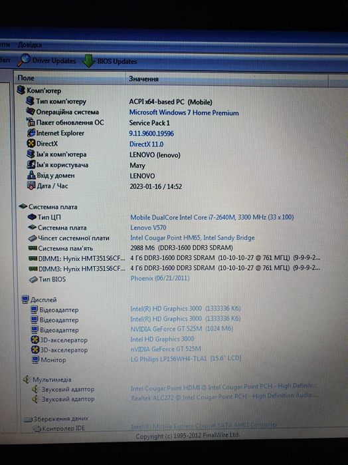Click the Тип комп'ютеру row icon

point(30,101)
